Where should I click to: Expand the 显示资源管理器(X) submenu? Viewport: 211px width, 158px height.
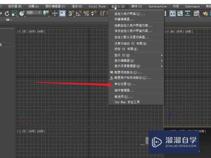tap(136, 66)
